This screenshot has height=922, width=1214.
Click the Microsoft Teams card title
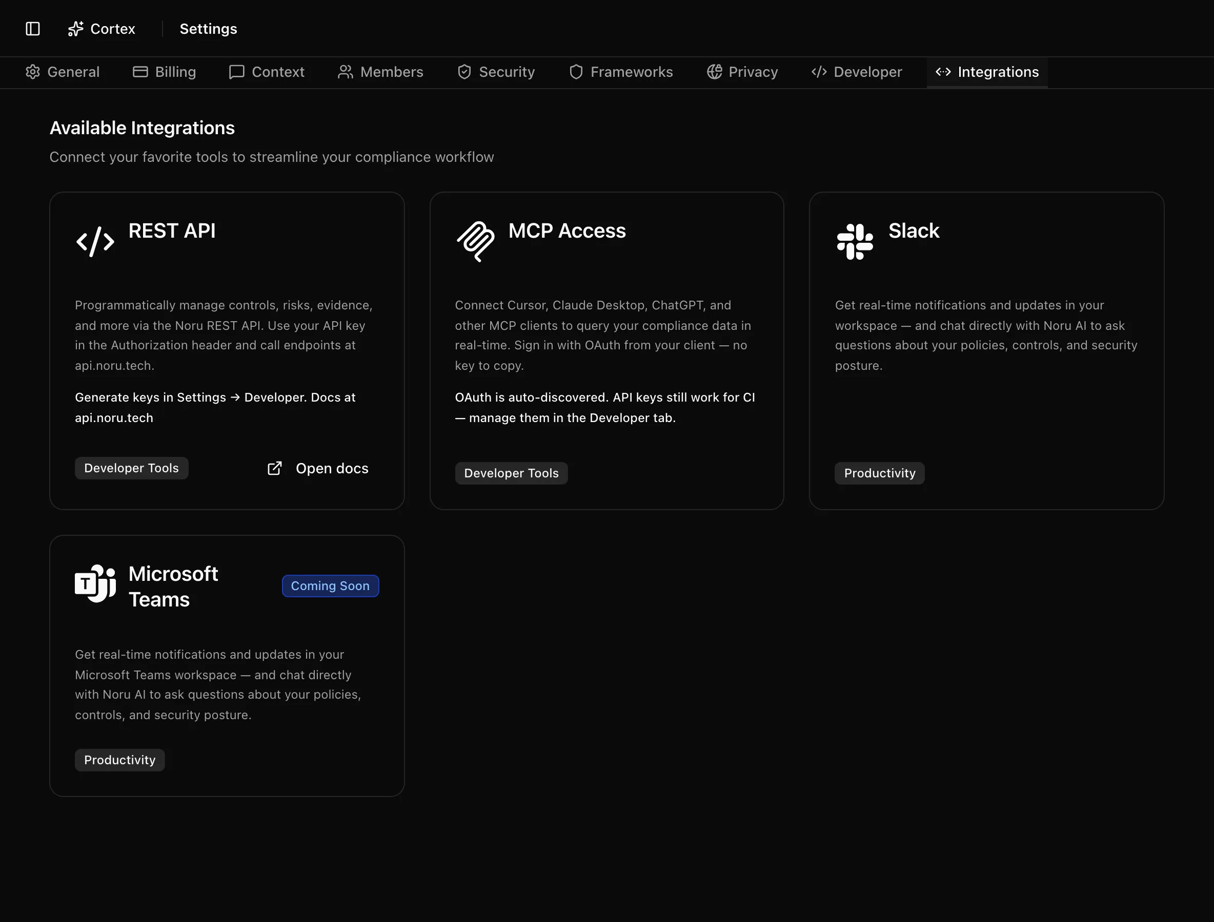point(174,586)
